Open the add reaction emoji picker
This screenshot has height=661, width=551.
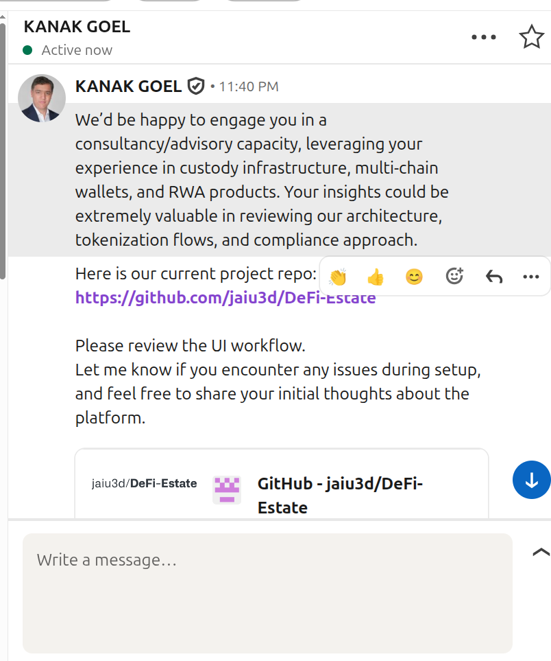[454, 276]
